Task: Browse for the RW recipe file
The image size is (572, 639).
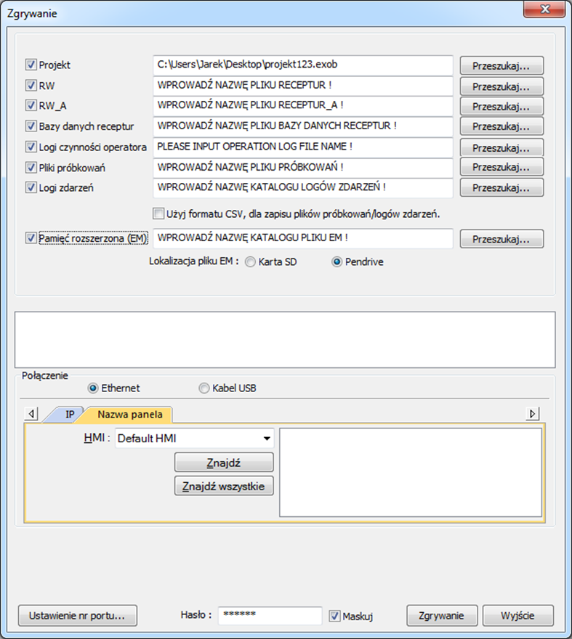Action: [501, 86]
